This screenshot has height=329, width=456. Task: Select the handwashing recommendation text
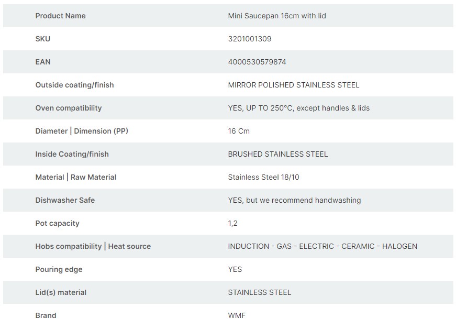(x=294, y=200)
